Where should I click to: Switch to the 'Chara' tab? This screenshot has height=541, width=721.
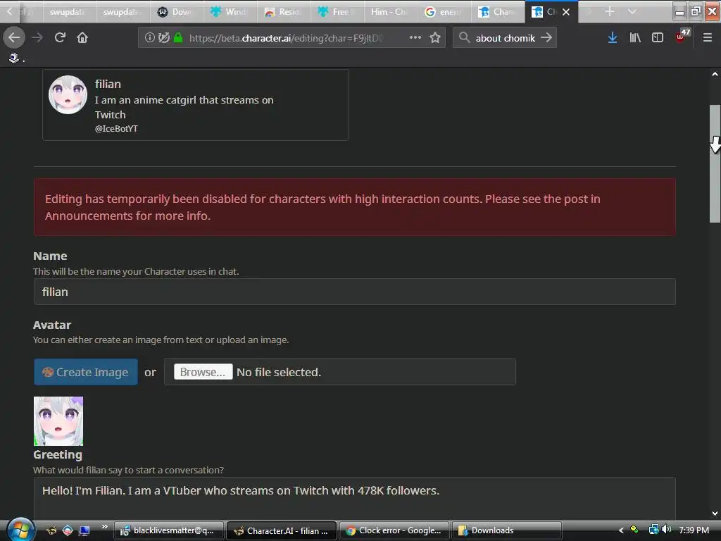[497, 11]
